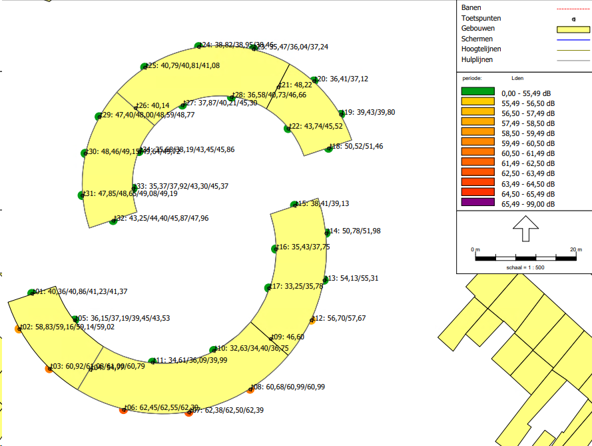Click the green marker at point t18
The image size is (592, 446).
click(x=328, y=149)
